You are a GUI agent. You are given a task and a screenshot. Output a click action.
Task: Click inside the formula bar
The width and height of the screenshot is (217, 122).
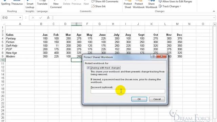click(x=133, y=18)
